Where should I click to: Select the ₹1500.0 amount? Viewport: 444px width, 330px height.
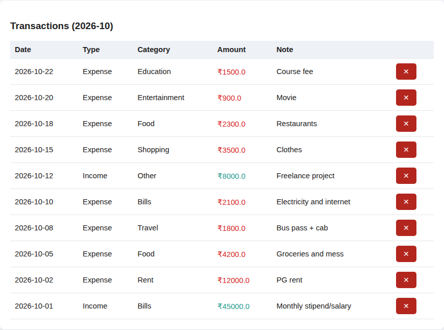click(x=231, y=72)
